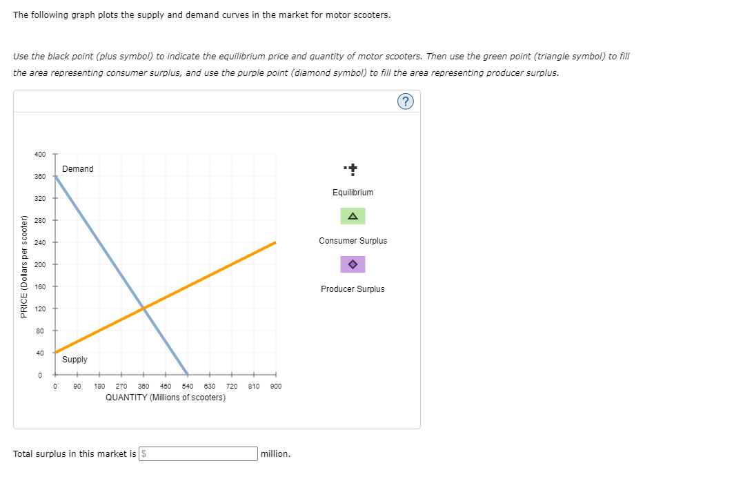
Task: Click the Consumer Surplus legend label
Action: coord(353,241)
